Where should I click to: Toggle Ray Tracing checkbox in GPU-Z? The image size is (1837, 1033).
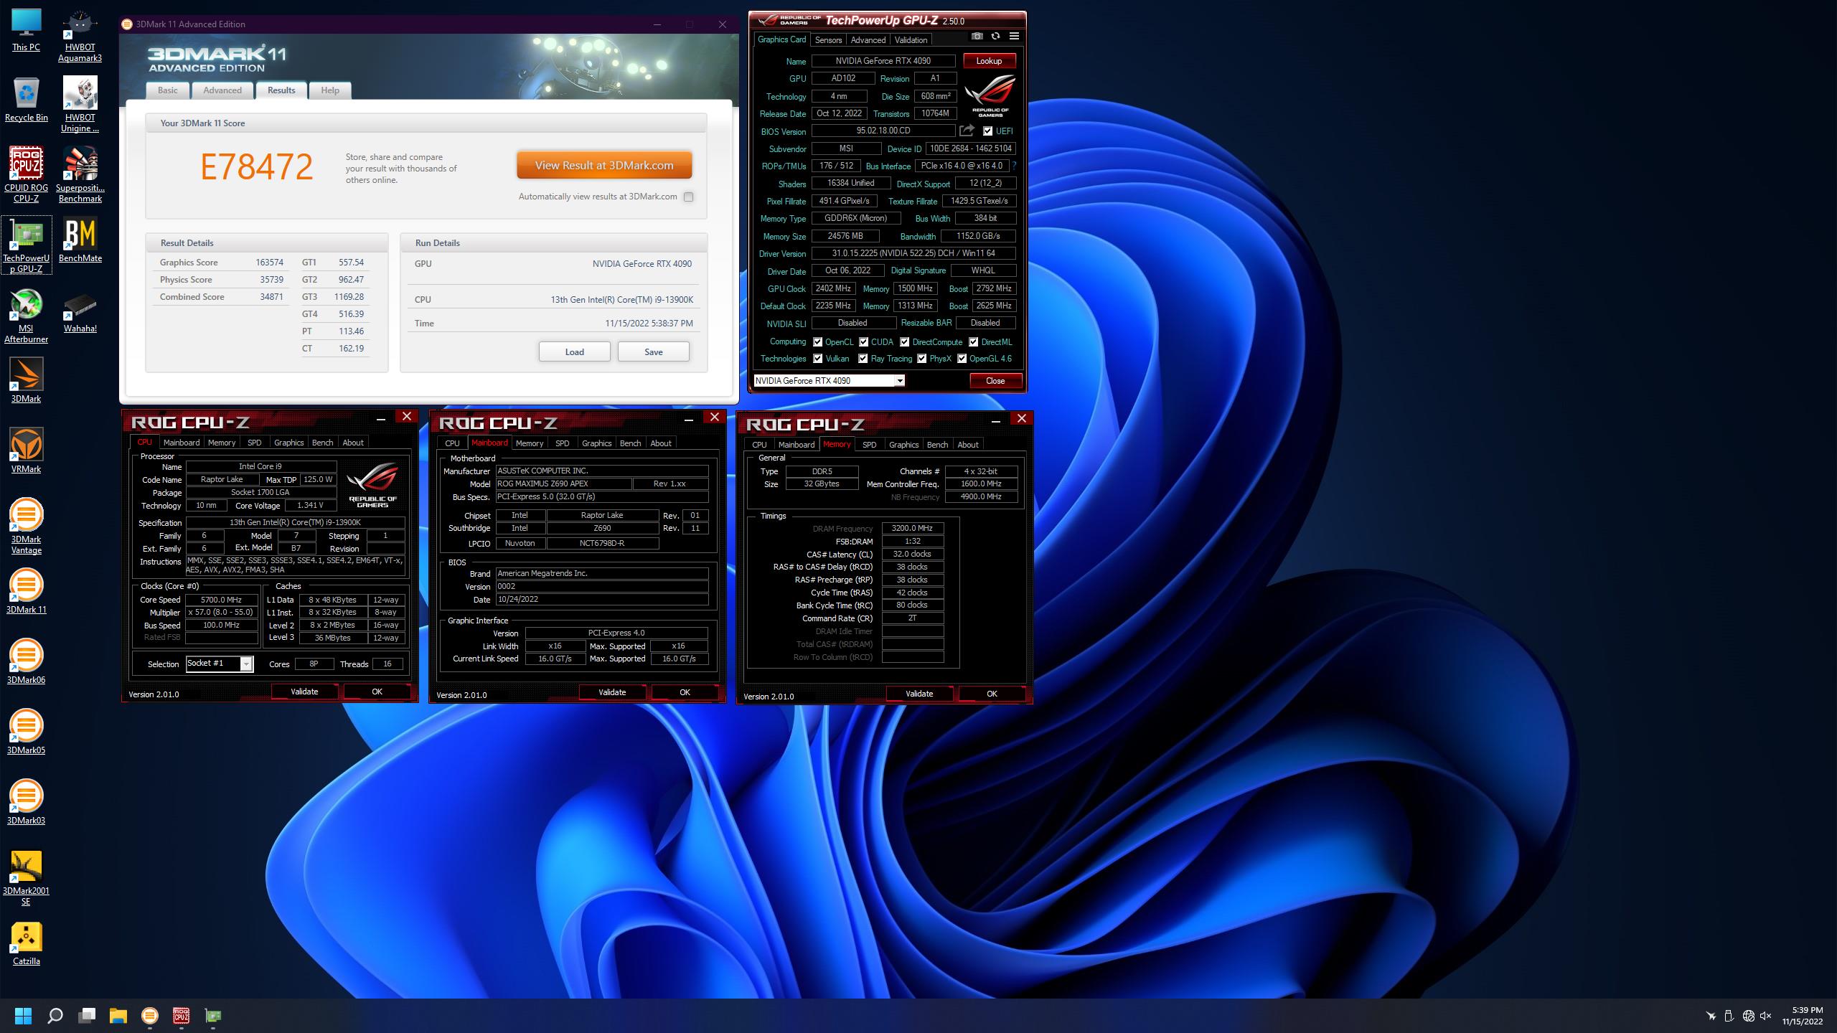click(x=863, y=359)
